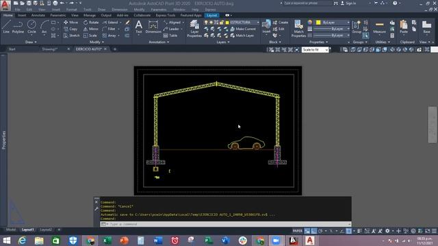Open the Express Tools ribbon tab
Screen dimensions: 438x246
[x=166, y=15]
